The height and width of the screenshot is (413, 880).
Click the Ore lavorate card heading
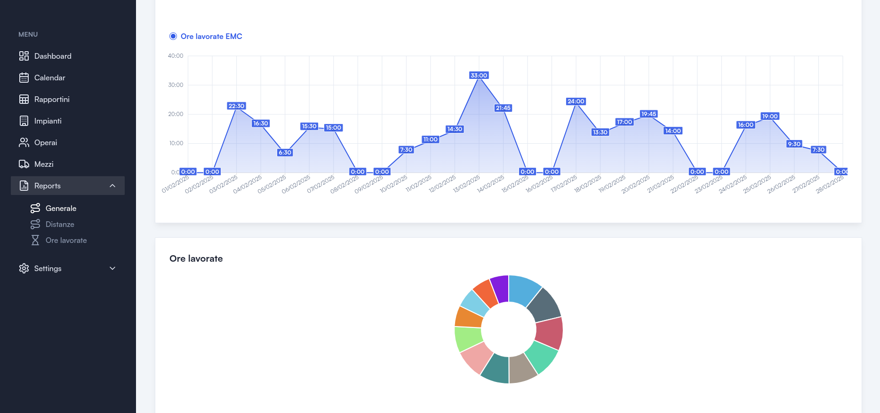[x=196, y=258]
